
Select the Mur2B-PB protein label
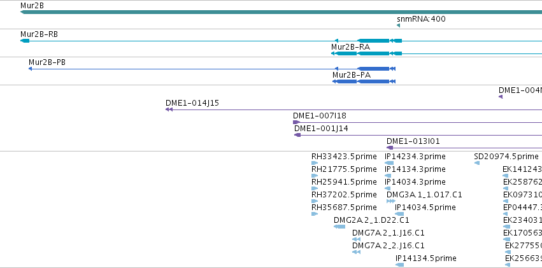[47, 62]
